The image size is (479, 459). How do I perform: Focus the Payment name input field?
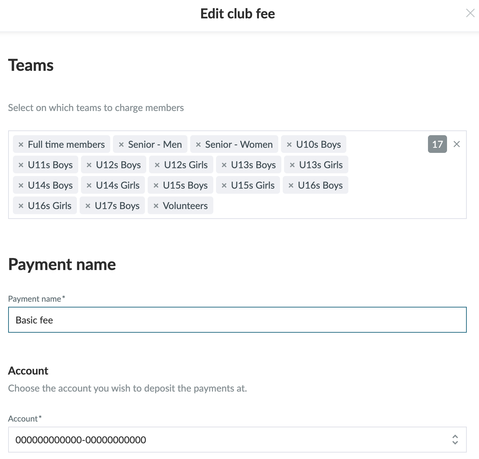(x=237, y=320)
